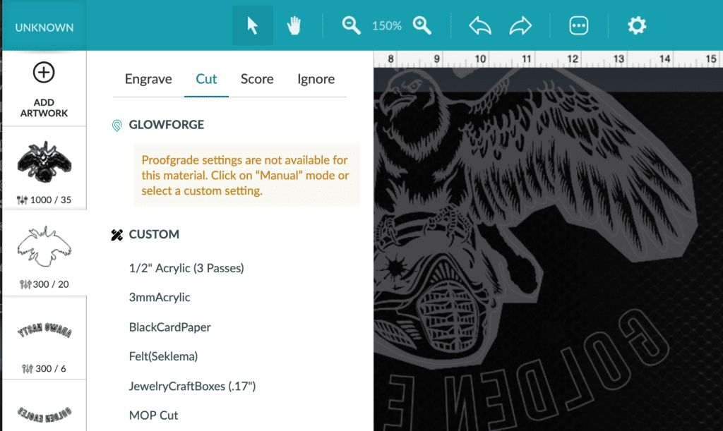Click the Add Artwork plus icon
Image resolution: width=723 pixels, height=431 pixels.
click(44, 73)
